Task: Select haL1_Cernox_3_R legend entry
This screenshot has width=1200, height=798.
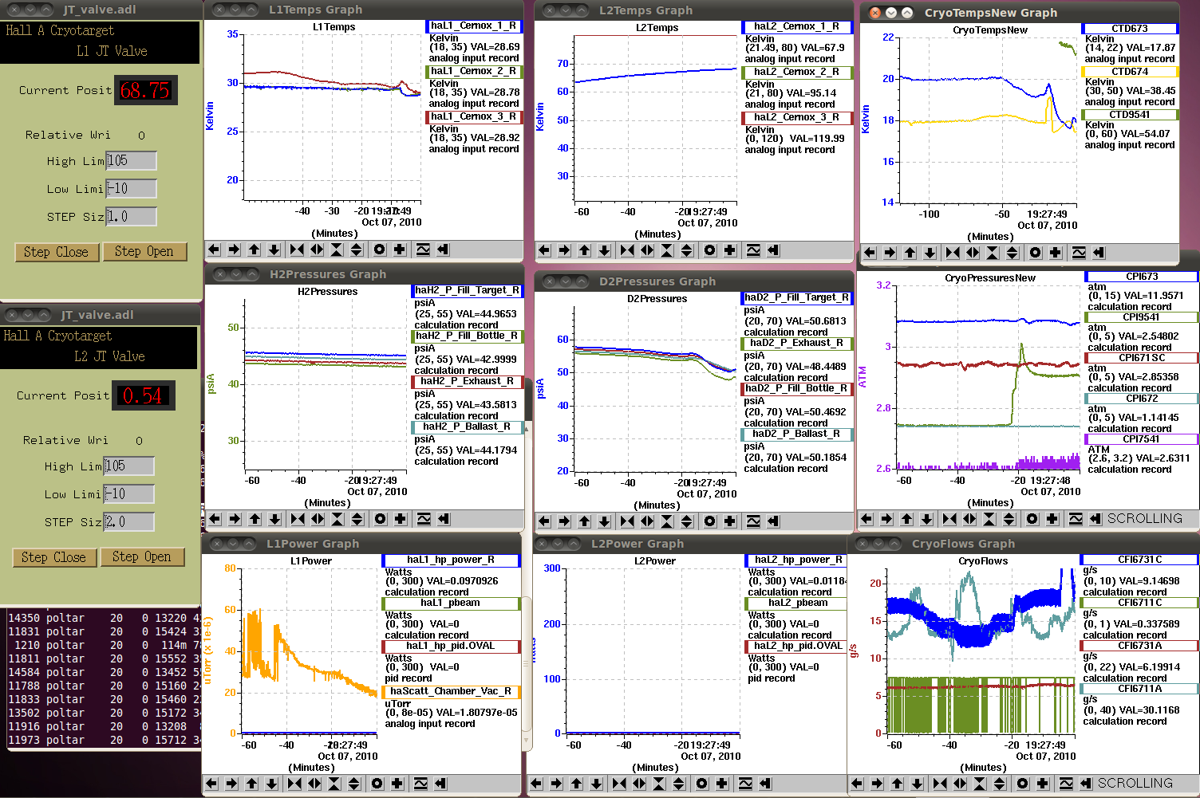Action: tap(474, 117)
